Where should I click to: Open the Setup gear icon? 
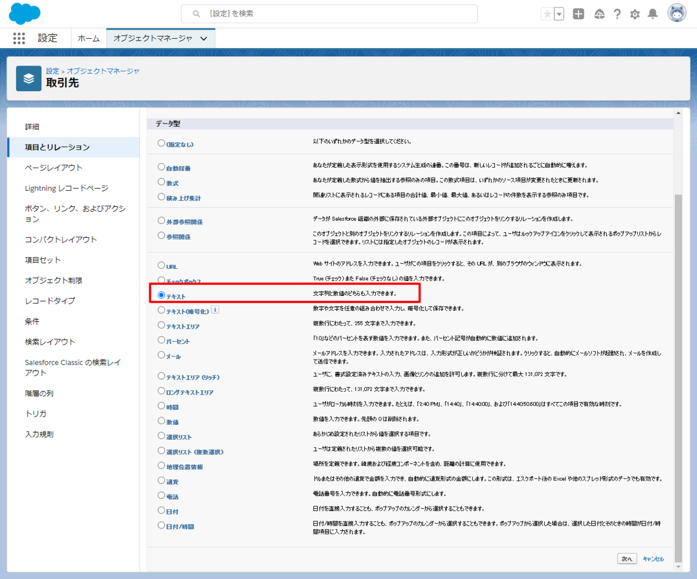click(635, 14)
